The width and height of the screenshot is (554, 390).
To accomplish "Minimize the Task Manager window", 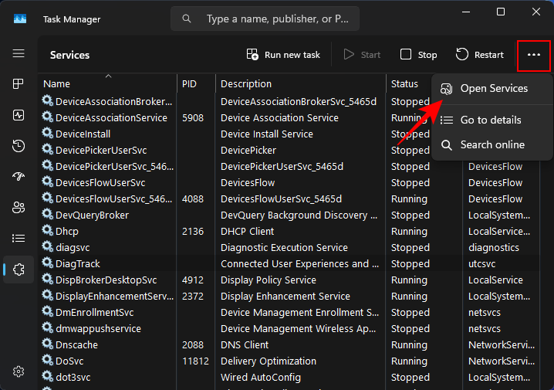I will 466,12.
